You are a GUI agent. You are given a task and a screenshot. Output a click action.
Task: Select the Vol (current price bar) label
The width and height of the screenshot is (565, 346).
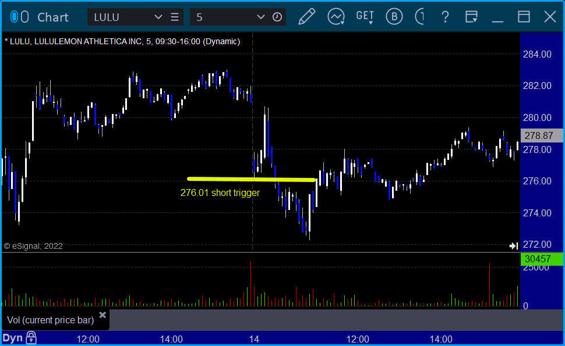click(x=51, y=320)
